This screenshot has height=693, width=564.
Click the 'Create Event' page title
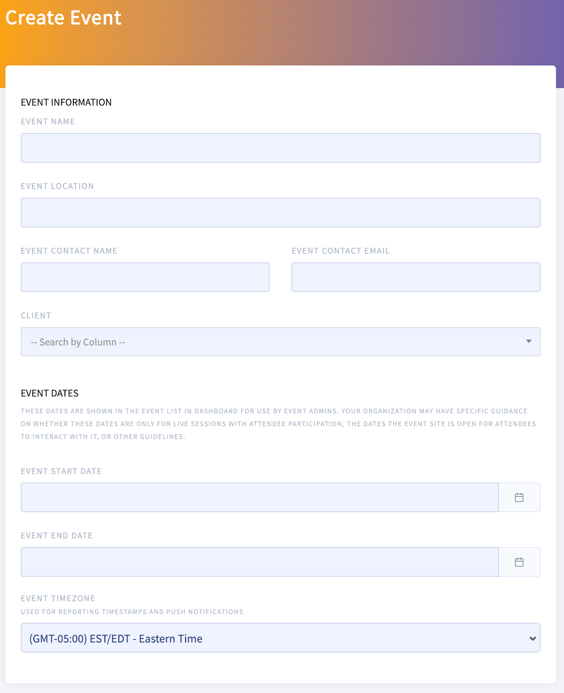63,18
